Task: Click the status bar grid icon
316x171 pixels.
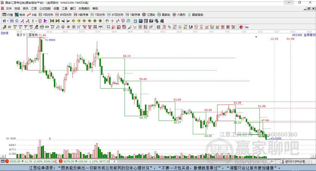Action: coord(2,161)
